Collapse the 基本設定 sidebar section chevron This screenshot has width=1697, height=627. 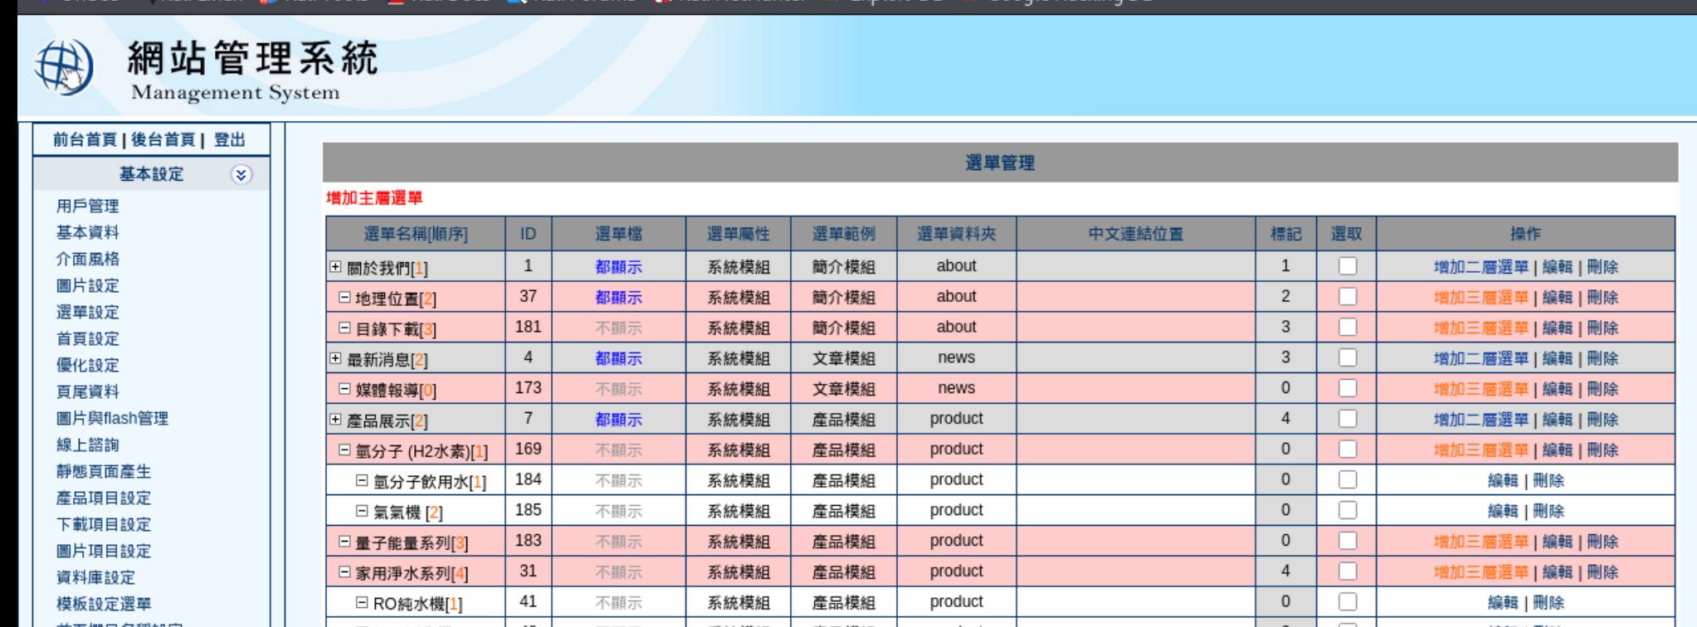point(241,174)
